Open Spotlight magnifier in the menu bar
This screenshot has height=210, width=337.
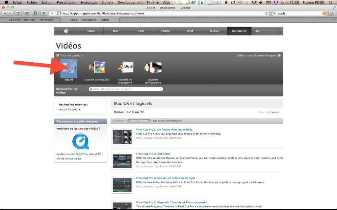[x=330, y=3]
